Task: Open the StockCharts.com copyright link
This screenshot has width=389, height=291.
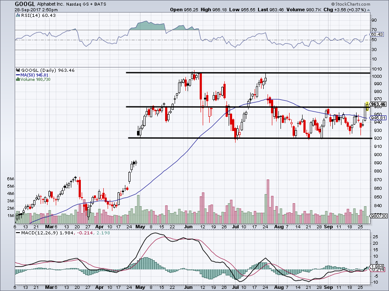Action: 351,4
